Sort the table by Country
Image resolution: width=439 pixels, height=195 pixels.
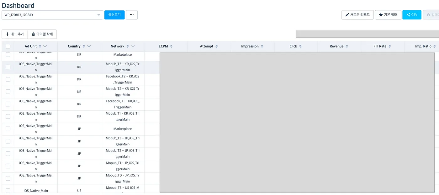[84, 46]
